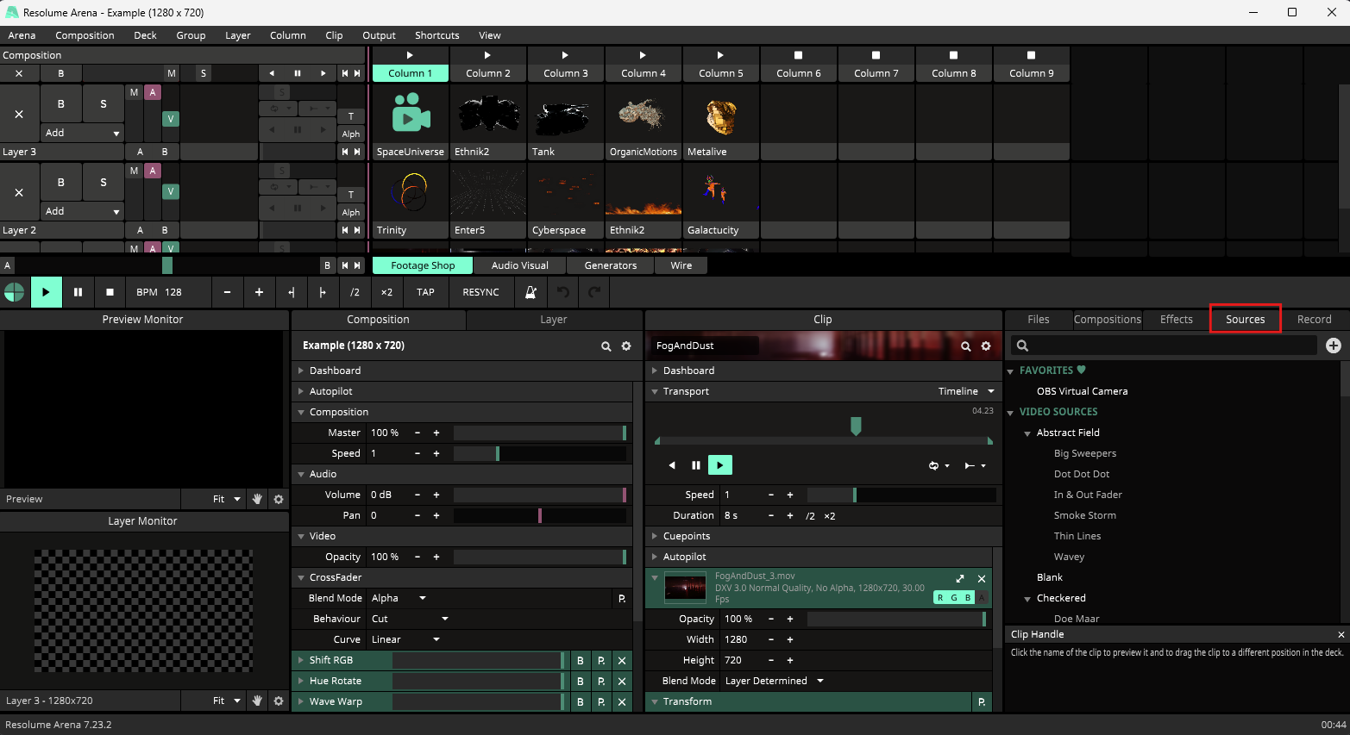Toggle Bypass button on Layer 2

tap(60, 183)
